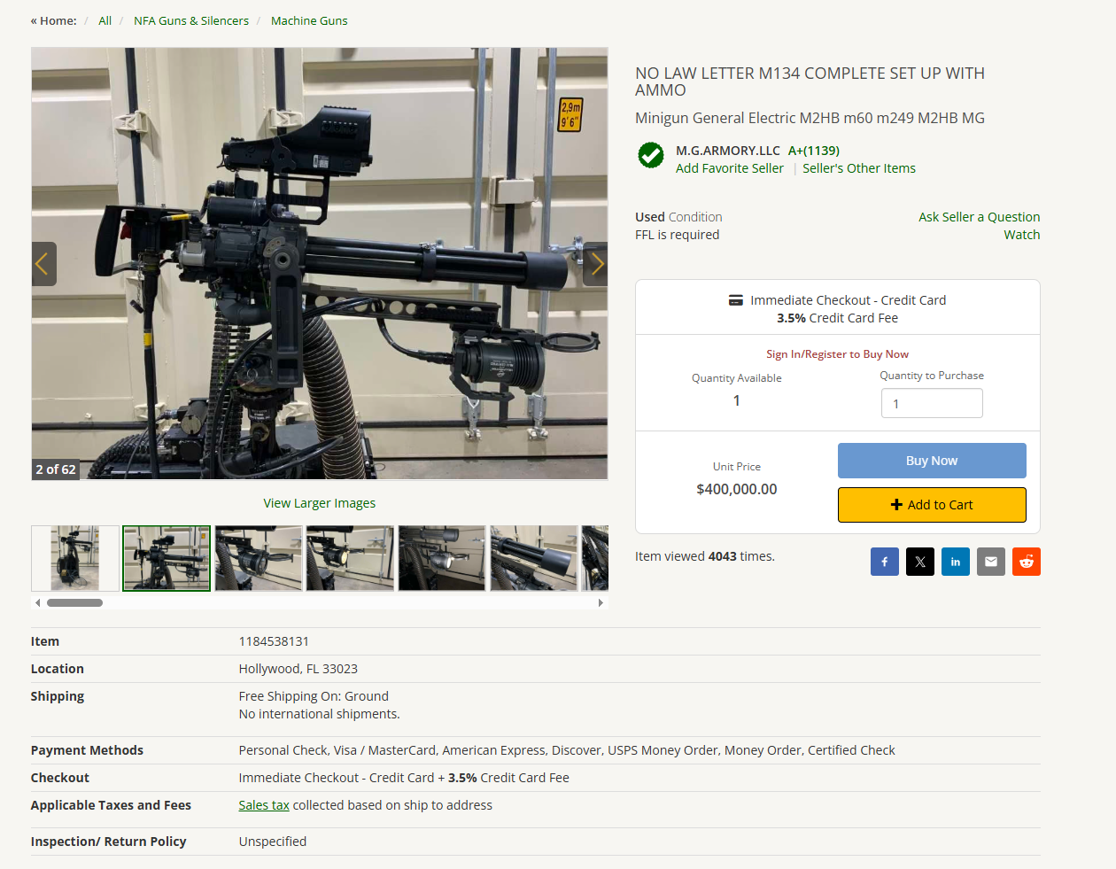Share listing on X (Twitter)
The image size is (1116, 869).
point(919,562)
